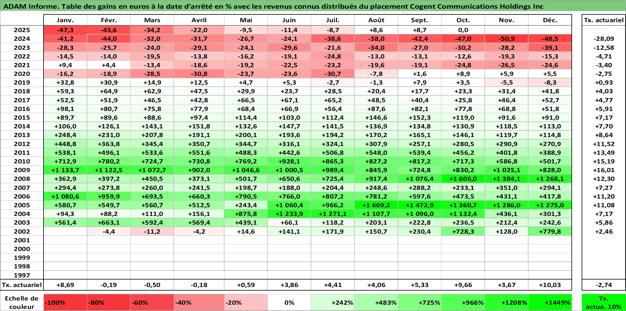Click cell +9,4 in 2021 row
The image size is (626, 311).
pyautogui.click(x=65, y=65)
